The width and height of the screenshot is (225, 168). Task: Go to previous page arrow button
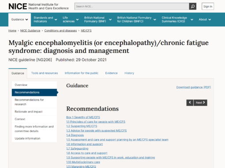(x=190, y=102)
